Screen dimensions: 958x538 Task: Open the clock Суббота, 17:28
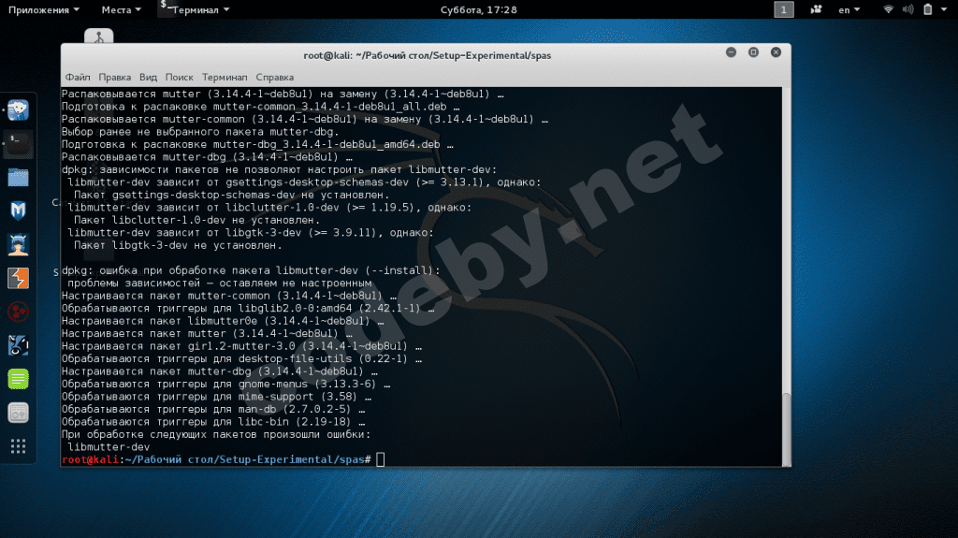point(478,9)
